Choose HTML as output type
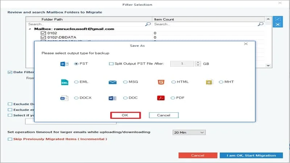The width and height of the screenshot is (290, 163). [174, 82]
